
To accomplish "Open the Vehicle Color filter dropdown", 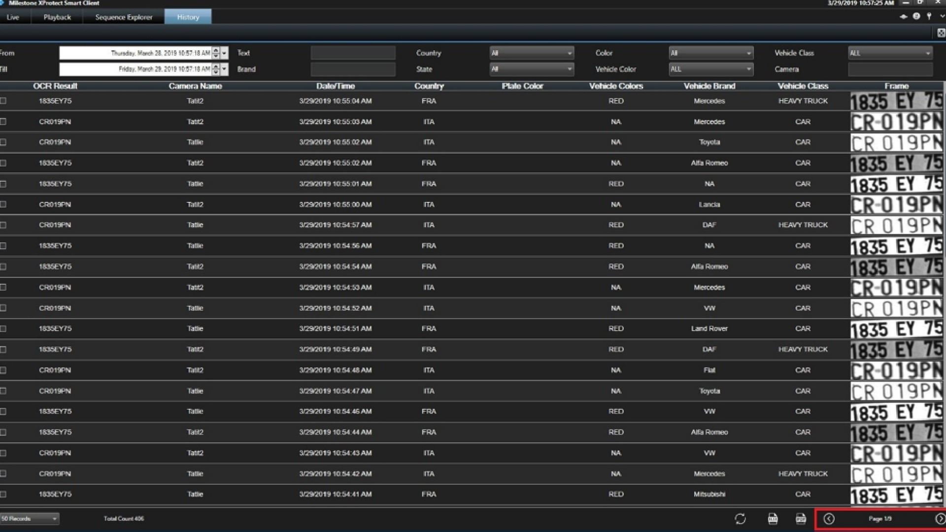I will [x=711, y=69].
